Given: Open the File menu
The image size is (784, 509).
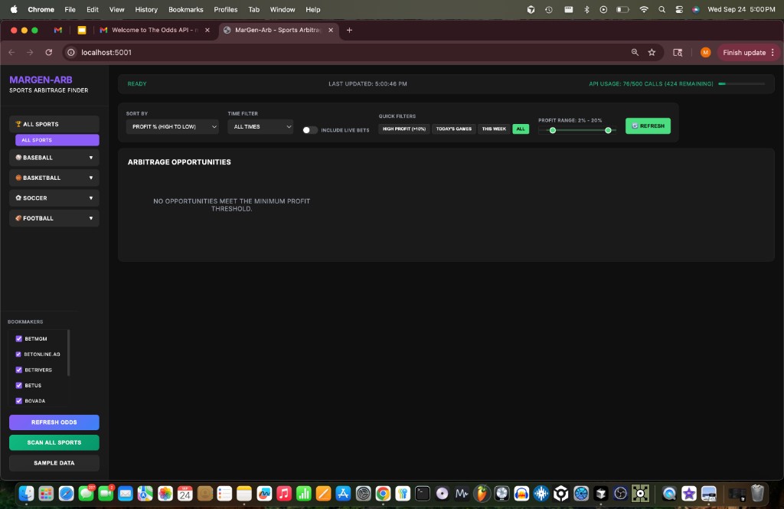Looking at the screenshot, I should [70, 9].
